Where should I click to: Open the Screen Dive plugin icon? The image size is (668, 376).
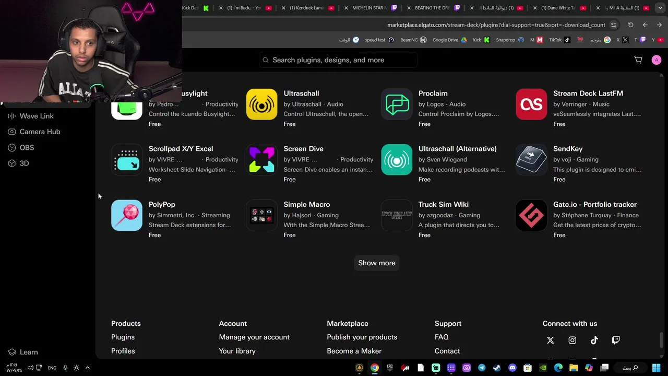pos(261,160)
